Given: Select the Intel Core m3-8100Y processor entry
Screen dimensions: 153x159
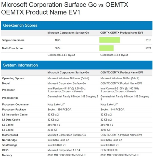Looking at the screenshot, I should [x=120, y=88].
